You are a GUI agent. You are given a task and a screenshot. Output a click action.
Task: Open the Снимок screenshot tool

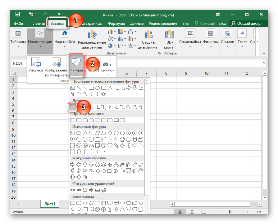pyautogui.click(x=107, y=67)
